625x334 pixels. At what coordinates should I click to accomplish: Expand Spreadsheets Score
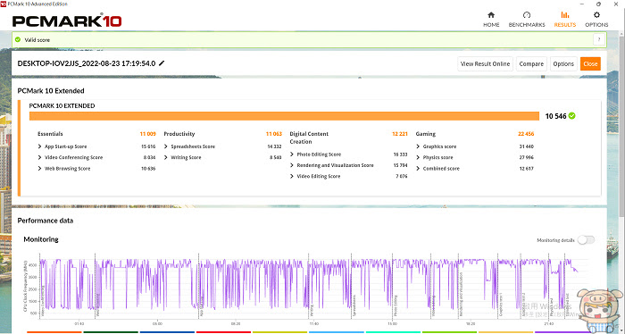point(166,146)
